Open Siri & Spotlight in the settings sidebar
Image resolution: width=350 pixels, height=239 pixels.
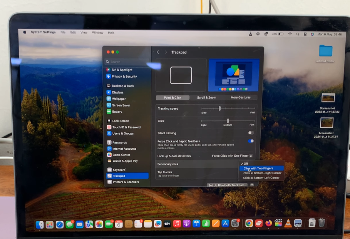122,70
